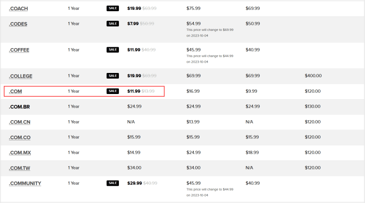Viewport: 365px width, 203px height.
Task: Click the SALE badge for .COLLEGE
Action: pyautogui.click(x=113, y=76)
